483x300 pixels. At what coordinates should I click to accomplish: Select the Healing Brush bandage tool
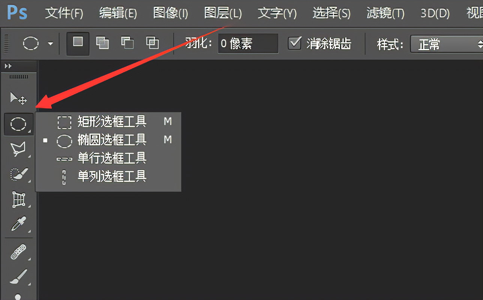pyautogui.click(x=18, y=252)
